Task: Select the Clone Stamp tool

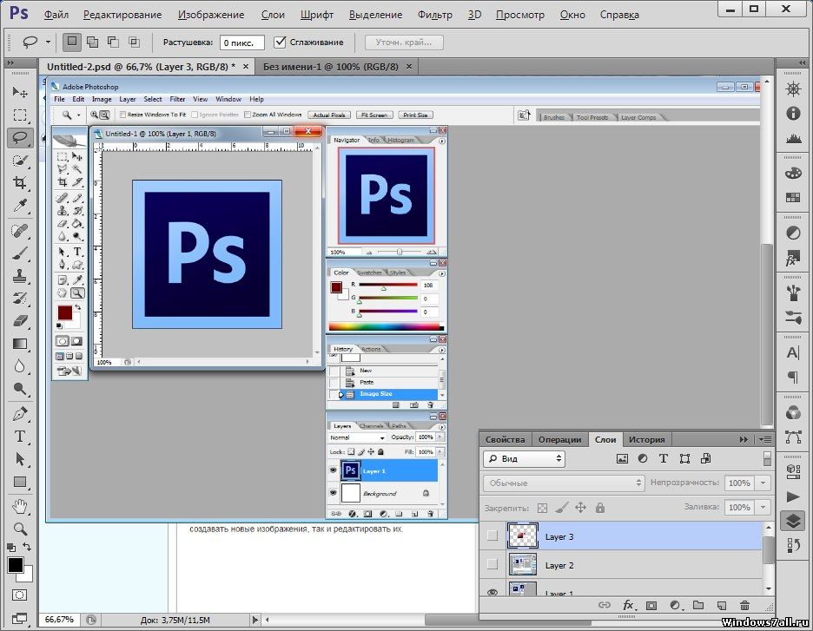Action: 20,276
